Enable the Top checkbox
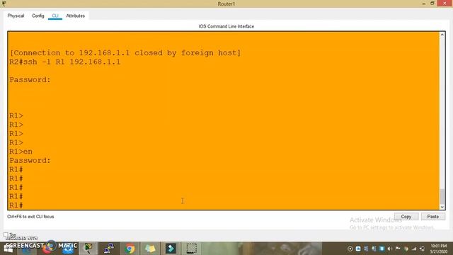This screenshot has width=453, height=255. (x=6, y=234)
